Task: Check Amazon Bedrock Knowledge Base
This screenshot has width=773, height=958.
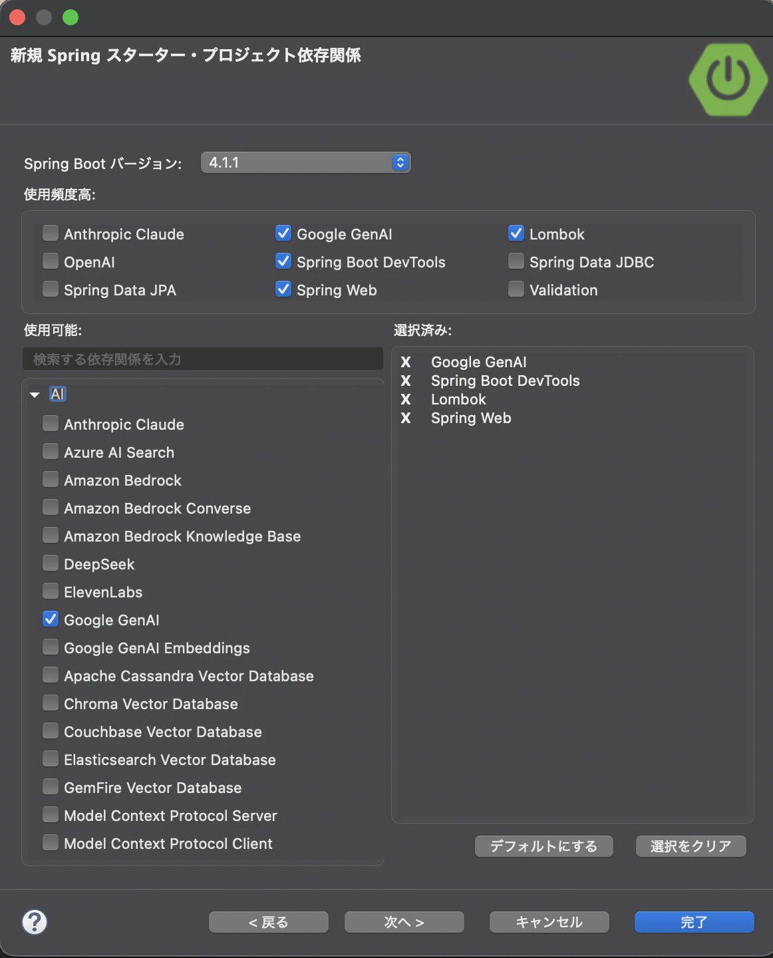Action: (x=51, y=535)
